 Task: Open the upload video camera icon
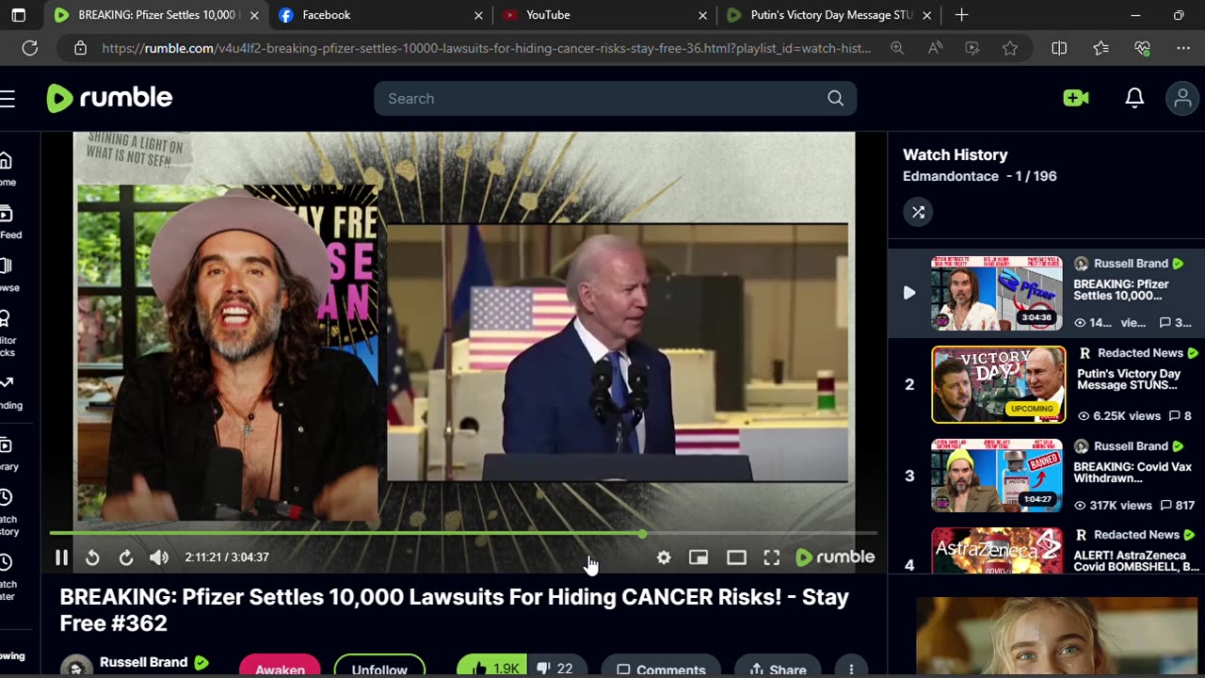tap(1076, 98)
